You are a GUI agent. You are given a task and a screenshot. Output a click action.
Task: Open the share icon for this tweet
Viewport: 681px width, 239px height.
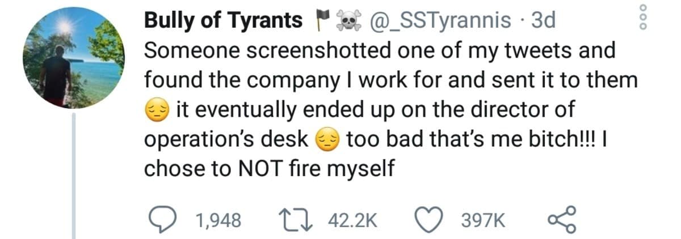tap(561, 219)
